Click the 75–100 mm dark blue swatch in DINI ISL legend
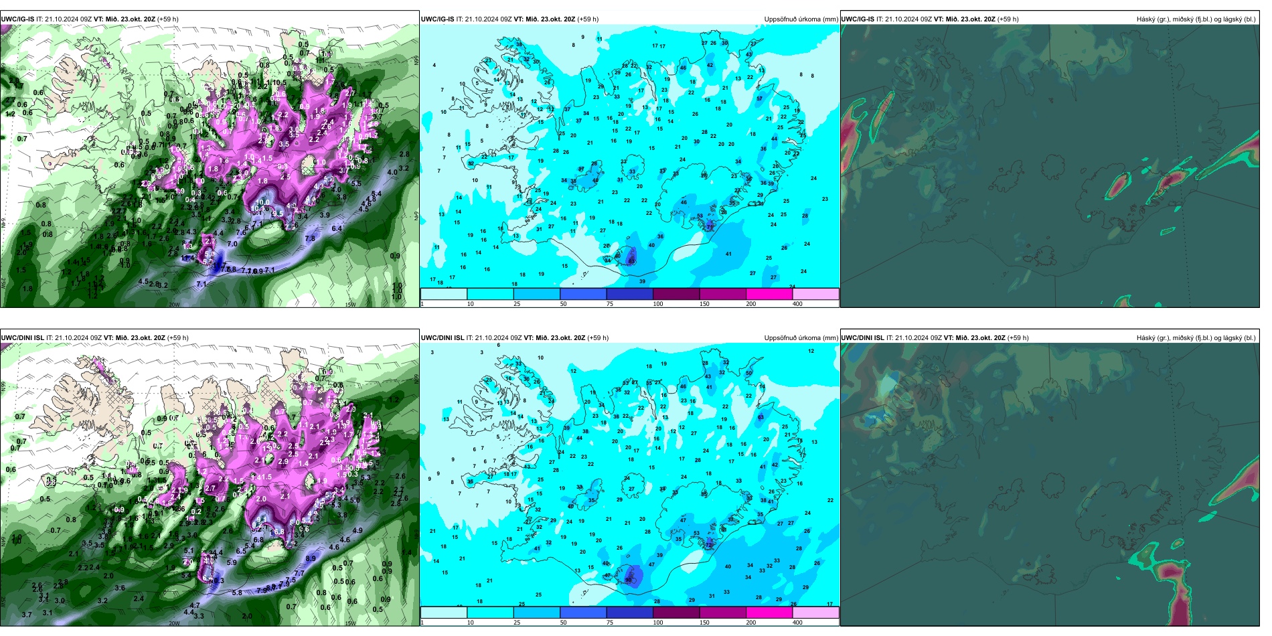This screenshot has width=1272, height=636. [x=629, y=613]
